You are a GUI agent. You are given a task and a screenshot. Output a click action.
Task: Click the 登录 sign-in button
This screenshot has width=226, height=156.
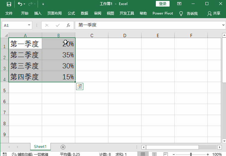coord(163,4)
